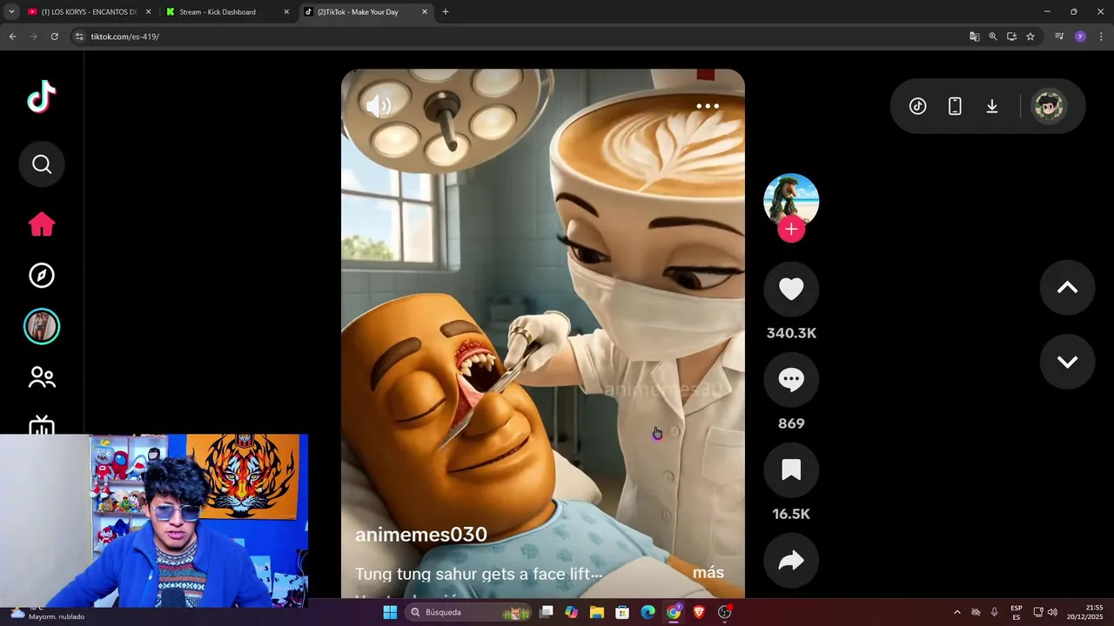This screenshot has width=1114, height=626.
Task: Open the three-dot video options menu
Action: [708, 106]
